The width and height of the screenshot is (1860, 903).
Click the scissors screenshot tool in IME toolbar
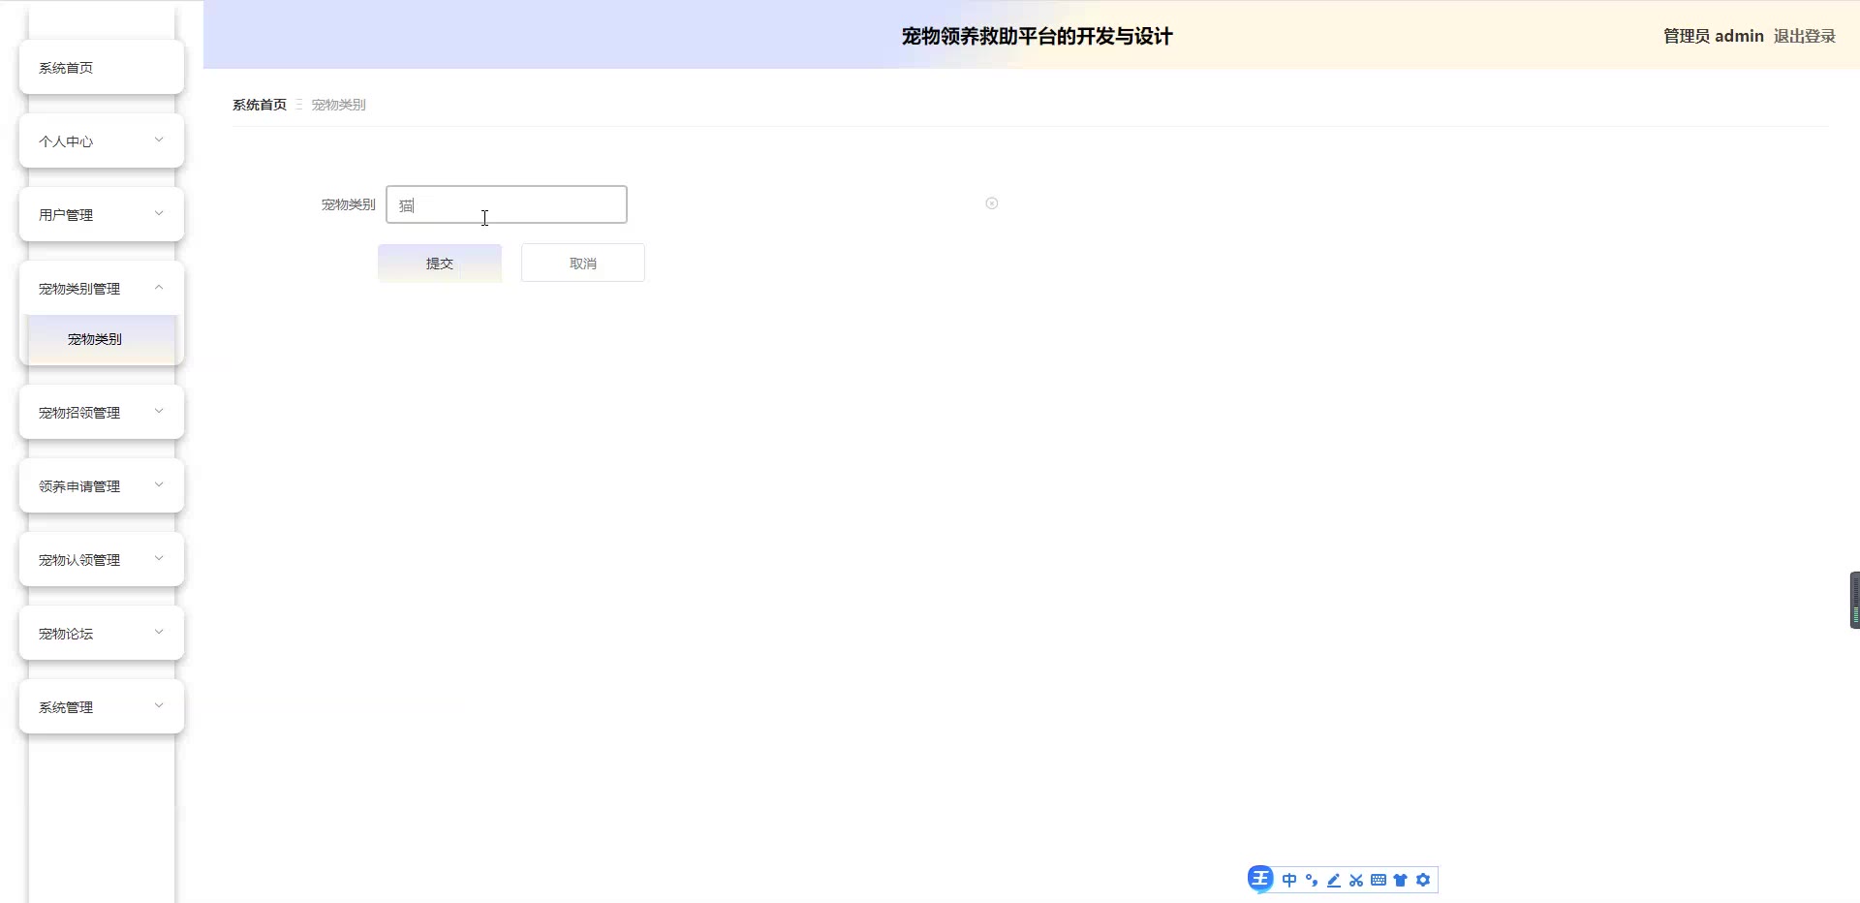point(1356,880)
